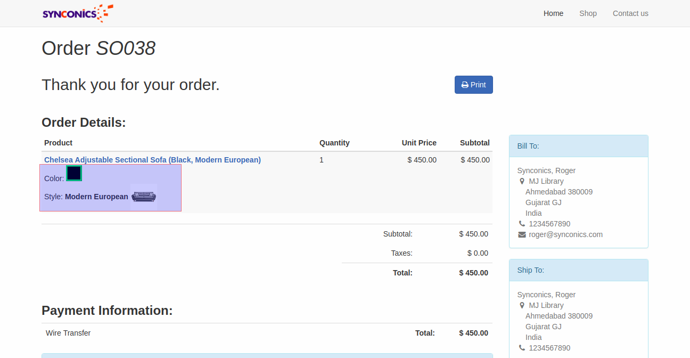The height and width of the screenshot is (358, 690).
Task: Click the Bill To location marker icon
Action: (x=522, y=181)
